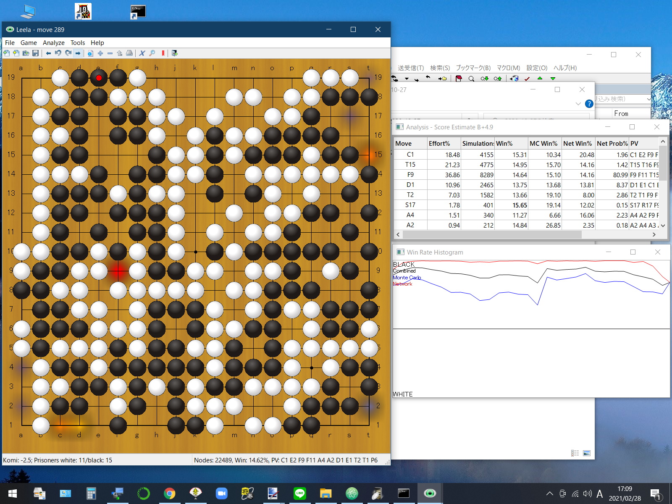
Task: Click the Save game floppy disk icon
Action: (36, 53)
